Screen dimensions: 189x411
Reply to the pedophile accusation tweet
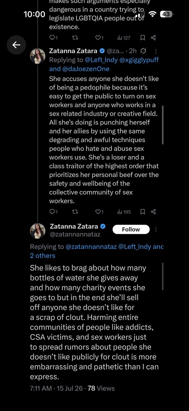(54, 212)
